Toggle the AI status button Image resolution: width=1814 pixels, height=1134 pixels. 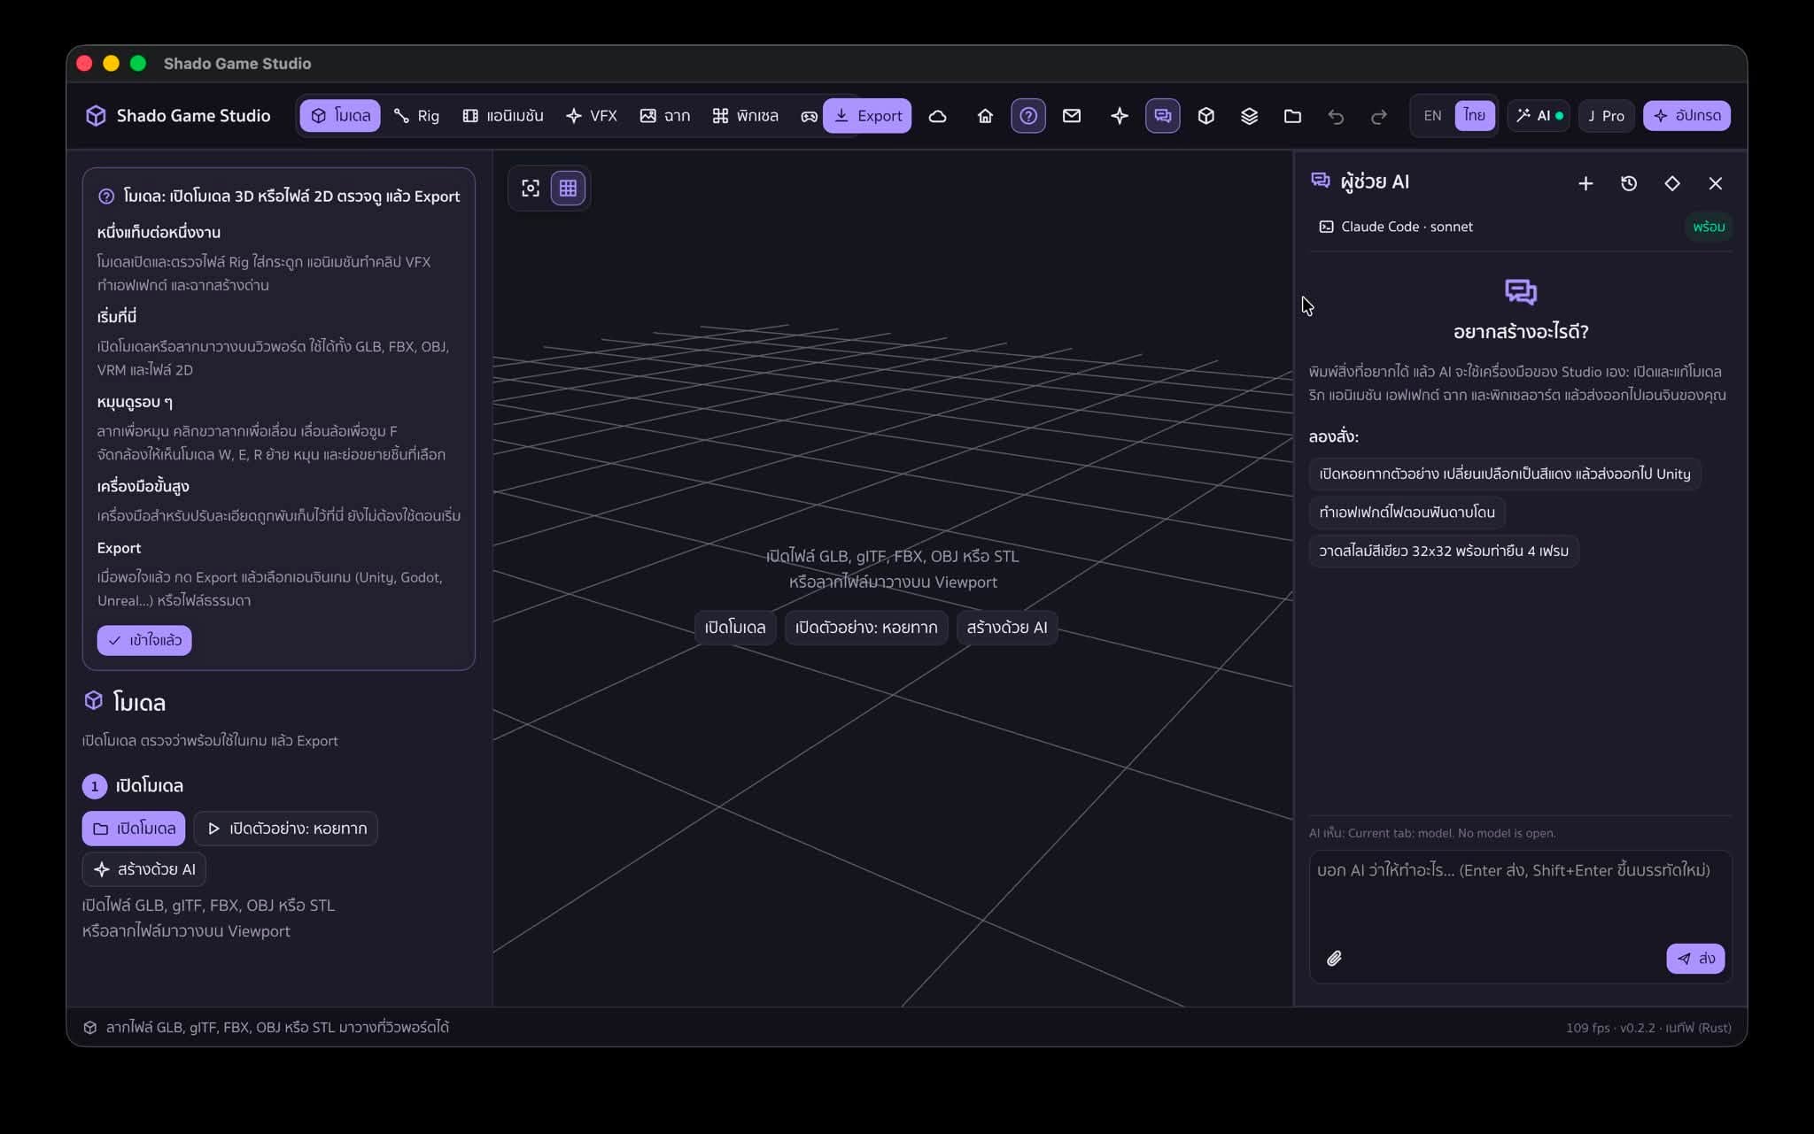click(x=1539, y=116)
